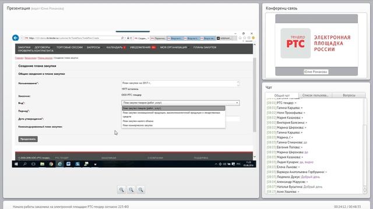This screenshot has width=373, height=209.
Task: Open Проверить контрагента menu item
Action: 36,51
